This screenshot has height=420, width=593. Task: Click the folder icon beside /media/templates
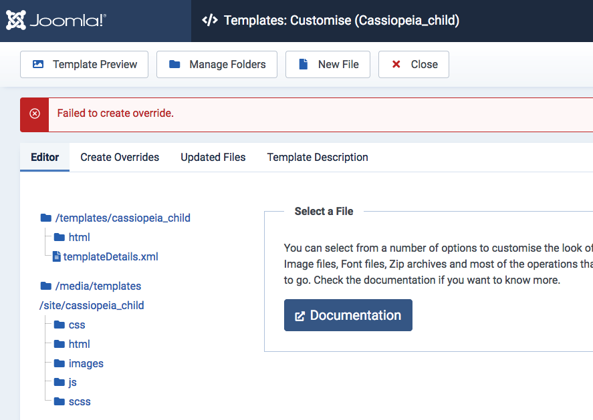point(45,286)
